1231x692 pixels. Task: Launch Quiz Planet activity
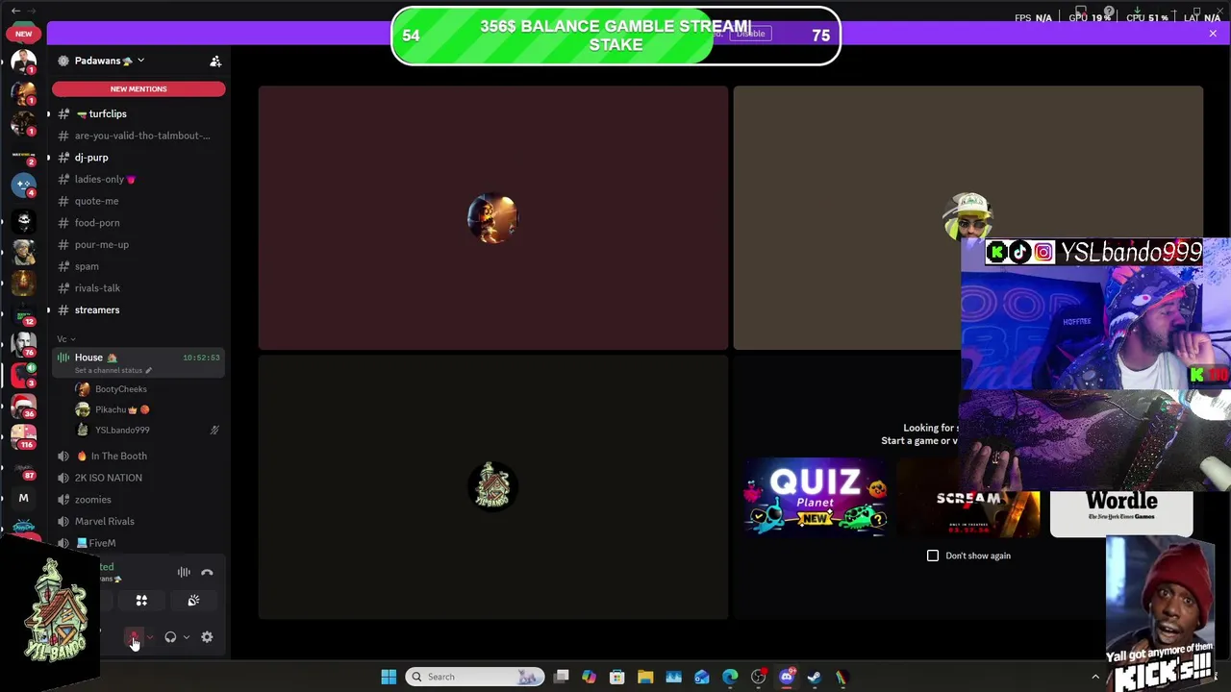click(816, 498)
